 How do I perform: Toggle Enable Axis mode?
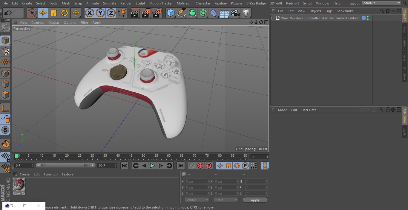5,108
